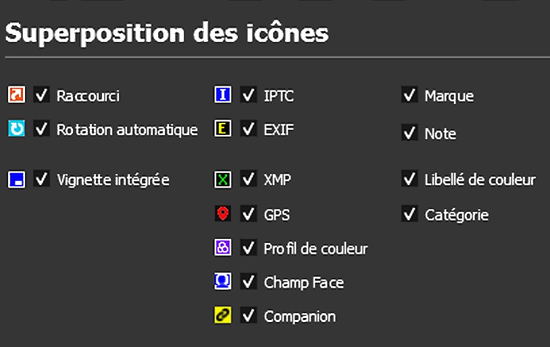This screenshot has width=550, height=347.
Task: Uncheck the IPTC checkbox
Action: pos(249,95)
